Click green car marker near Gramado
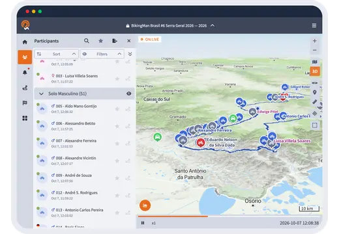 (x=158, y=137)
